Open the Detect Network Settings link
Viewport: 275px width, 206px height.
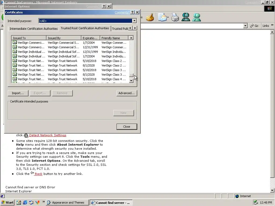pyautogui.click(x=48, y=135)
